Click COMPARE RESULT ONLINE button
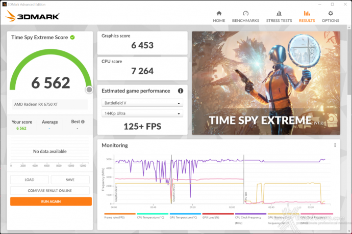 pos(50,191)
